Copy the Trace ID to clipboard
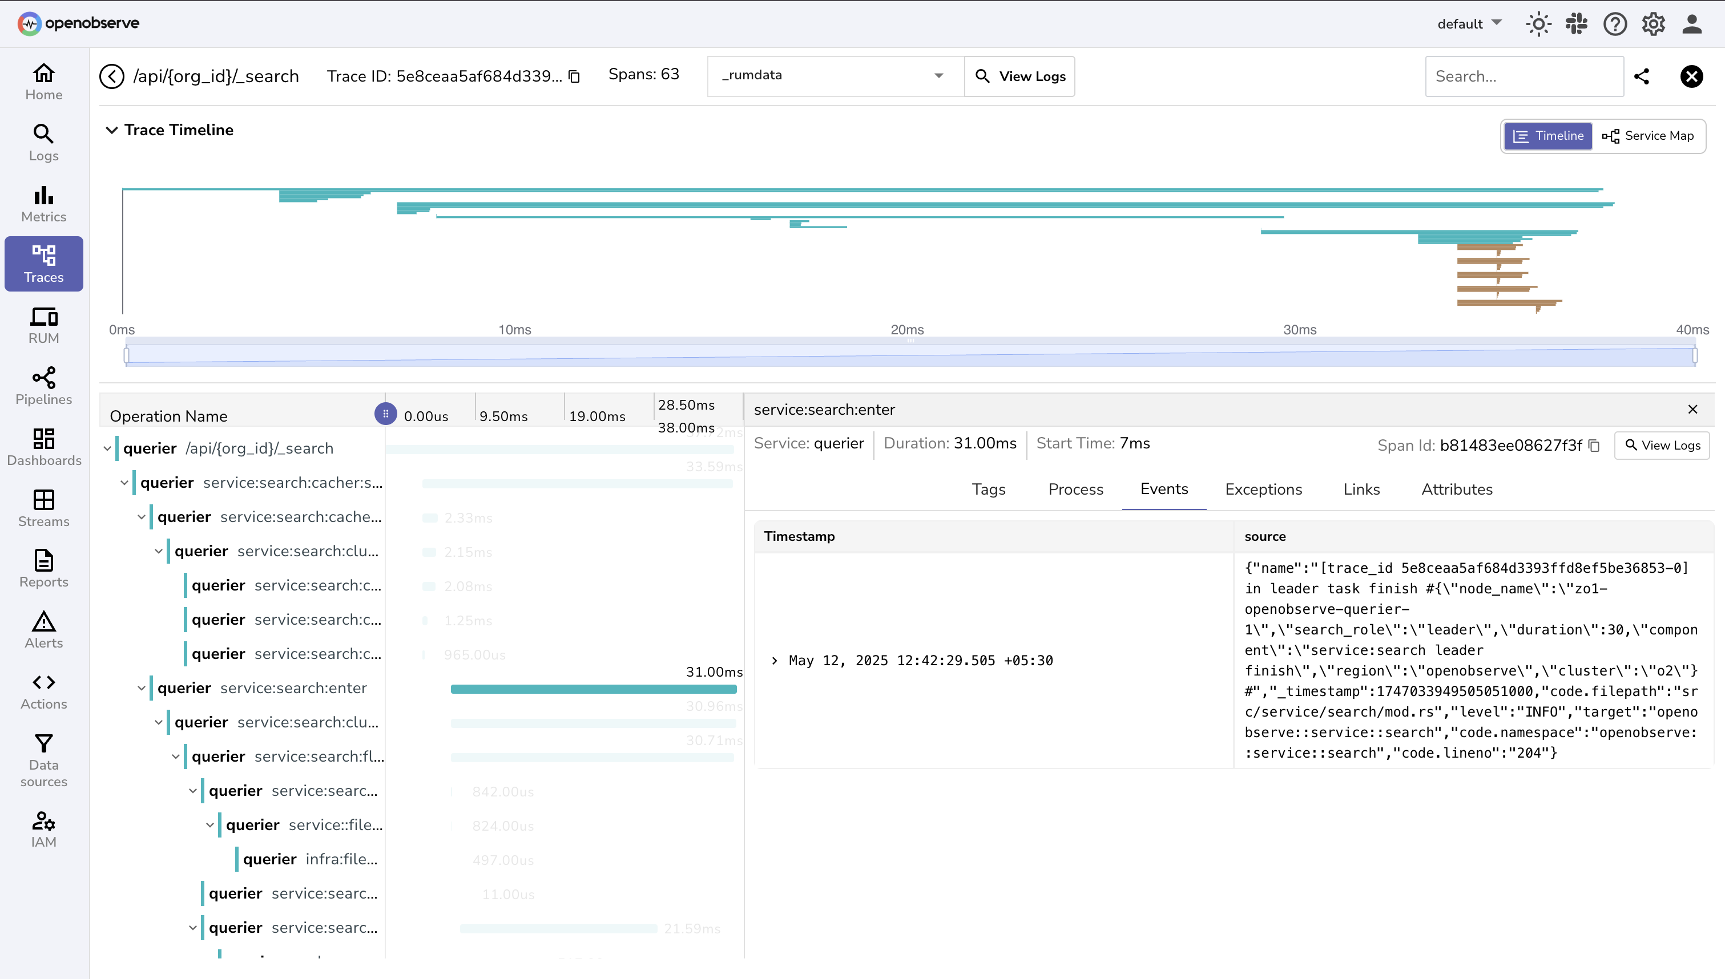 574,76
